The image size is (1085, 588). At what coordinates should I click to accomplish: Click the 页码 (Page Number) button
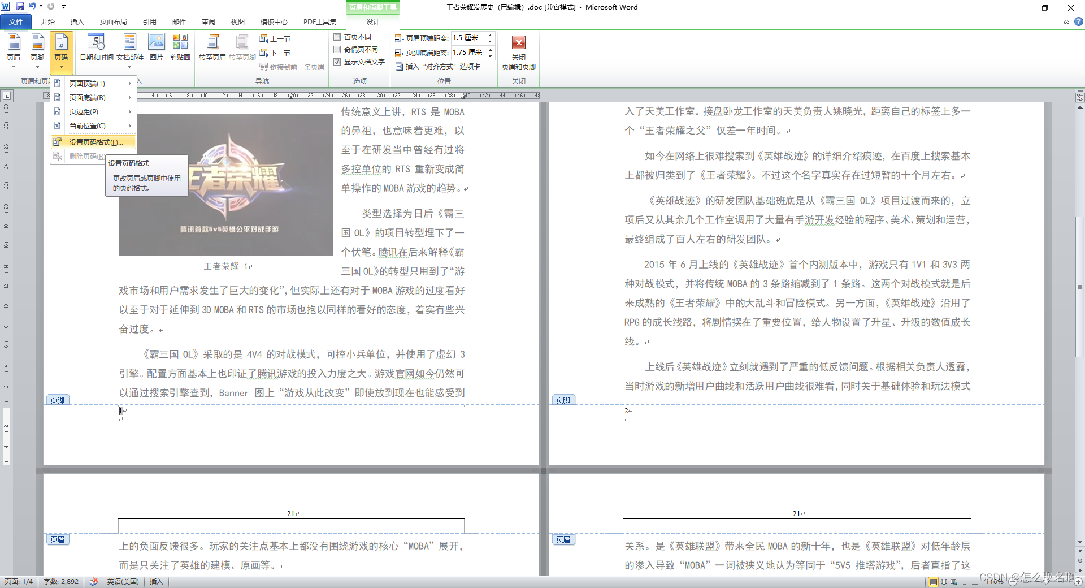pos(61,52)
